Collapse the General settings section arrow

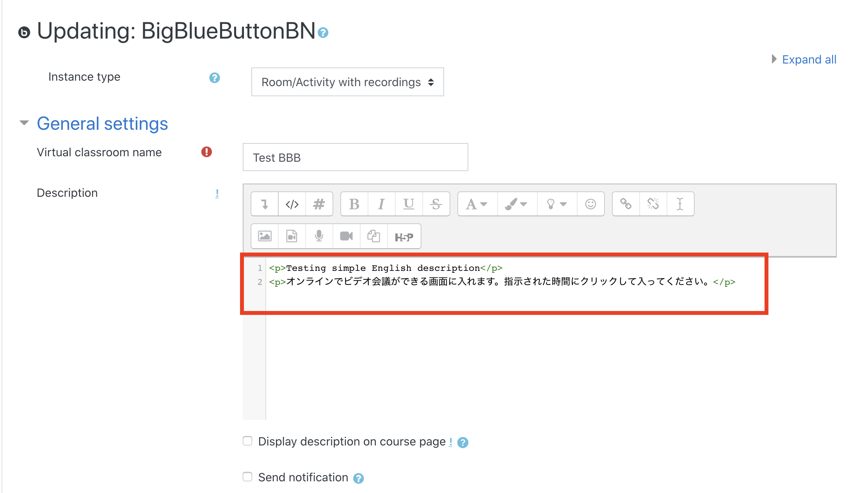pos(24,123)
